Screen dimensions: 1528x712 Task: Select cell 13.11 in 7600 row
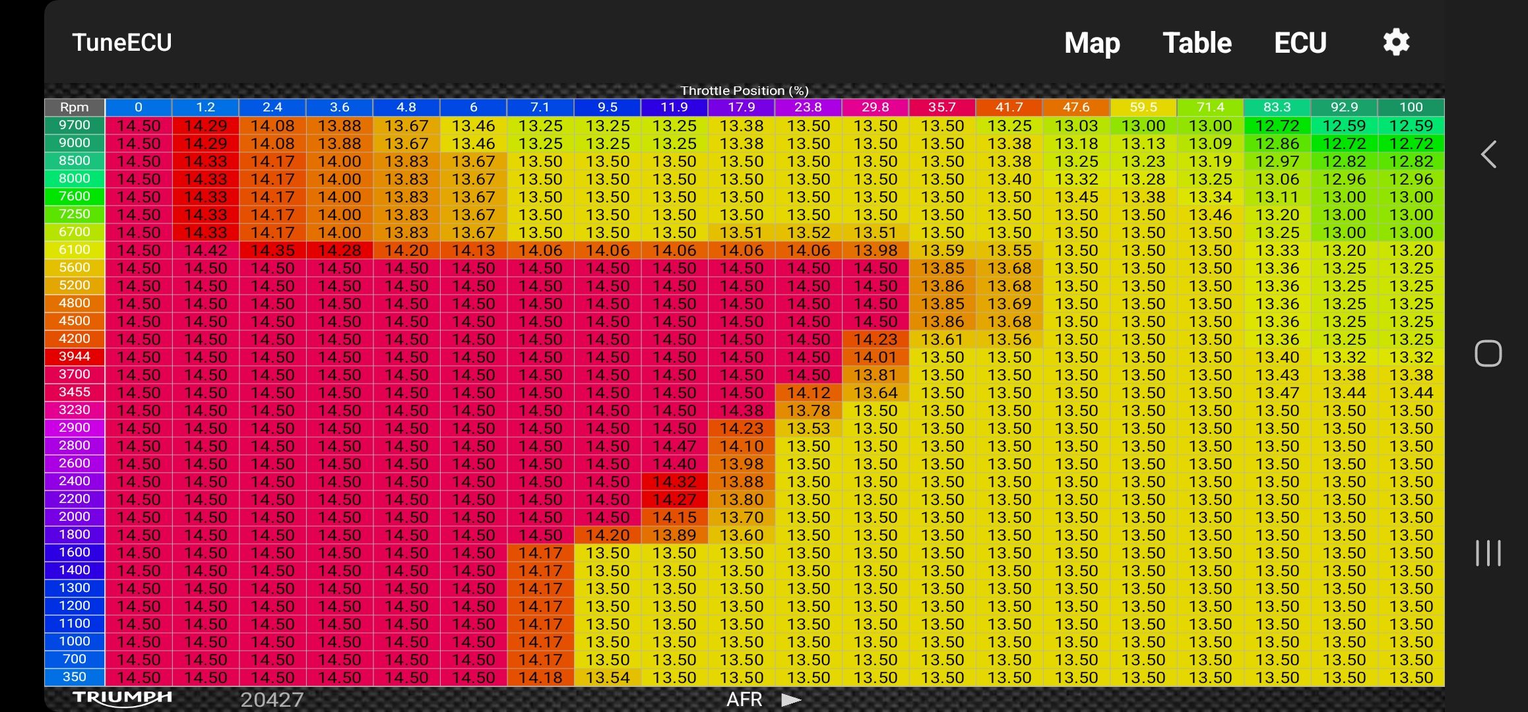pos(1277,197)
